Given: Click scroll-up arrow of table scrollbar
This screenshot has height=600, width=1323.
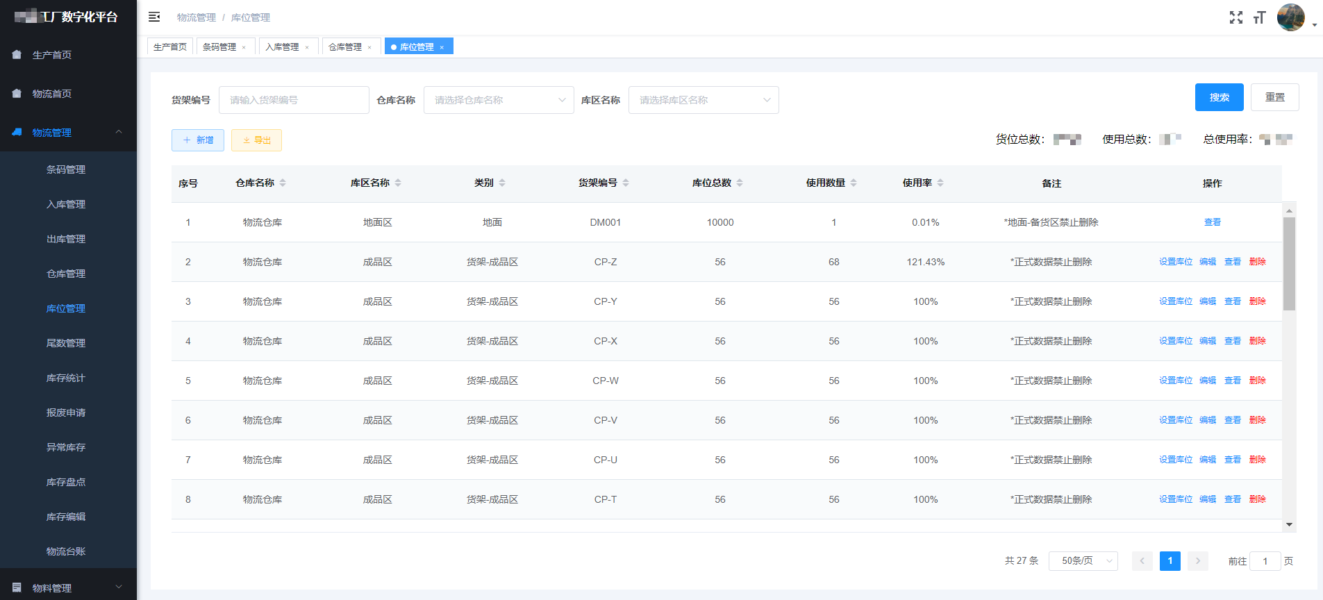Looking at the screenshot, I should 1289,210.
